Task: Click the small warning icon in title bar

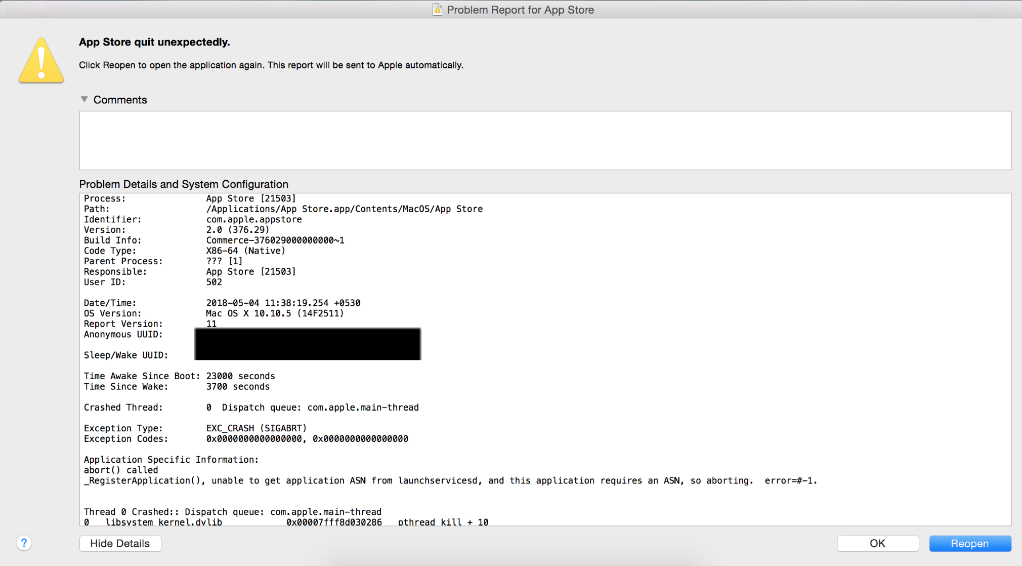Action: (438, 10)
